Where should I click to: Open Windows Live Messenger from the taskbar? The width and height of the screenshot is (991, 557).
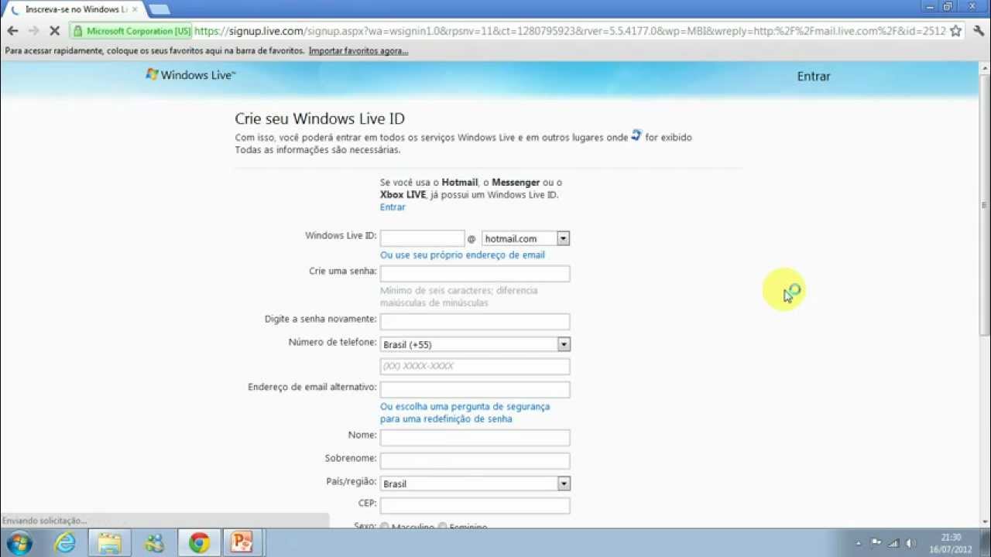pyautogui.click(x=155, y=543)
